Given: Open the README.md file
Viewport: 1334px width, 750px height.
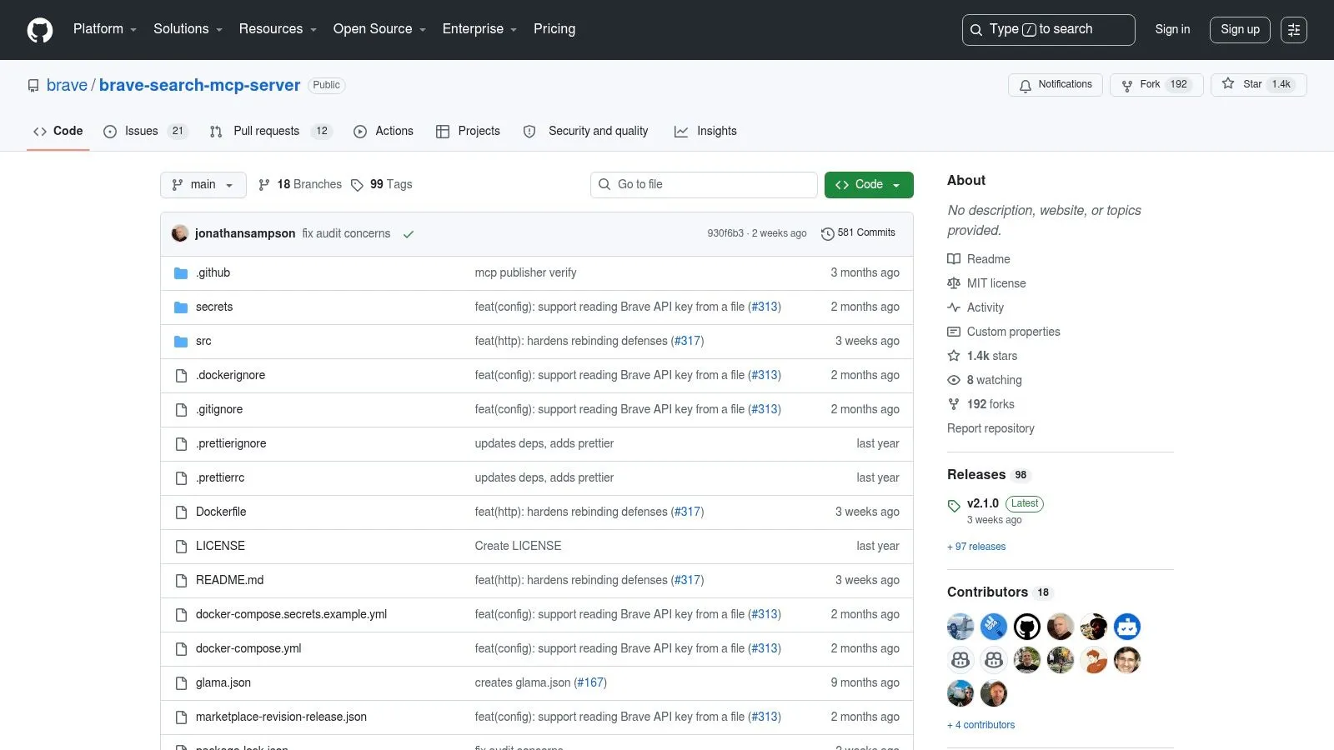Looking at the screenshot, I should pyautogui.click(x=229, y=580).
